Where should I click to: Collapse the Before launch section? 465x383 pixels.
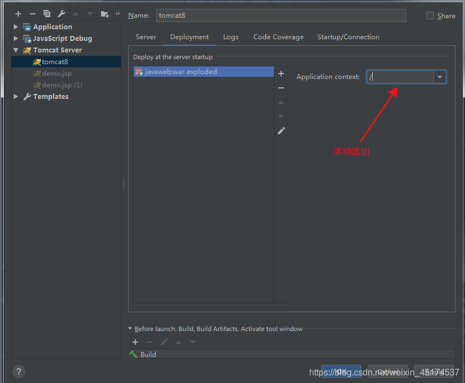click(130, 329)
